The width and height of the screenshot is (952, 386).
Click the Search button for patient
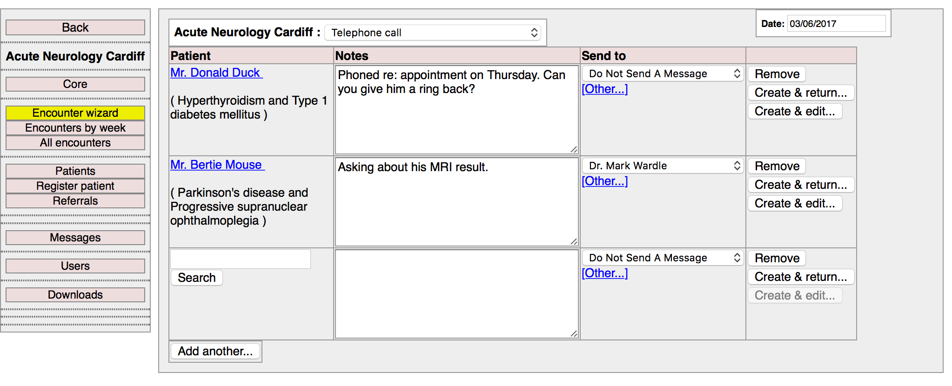coord(196,278)
